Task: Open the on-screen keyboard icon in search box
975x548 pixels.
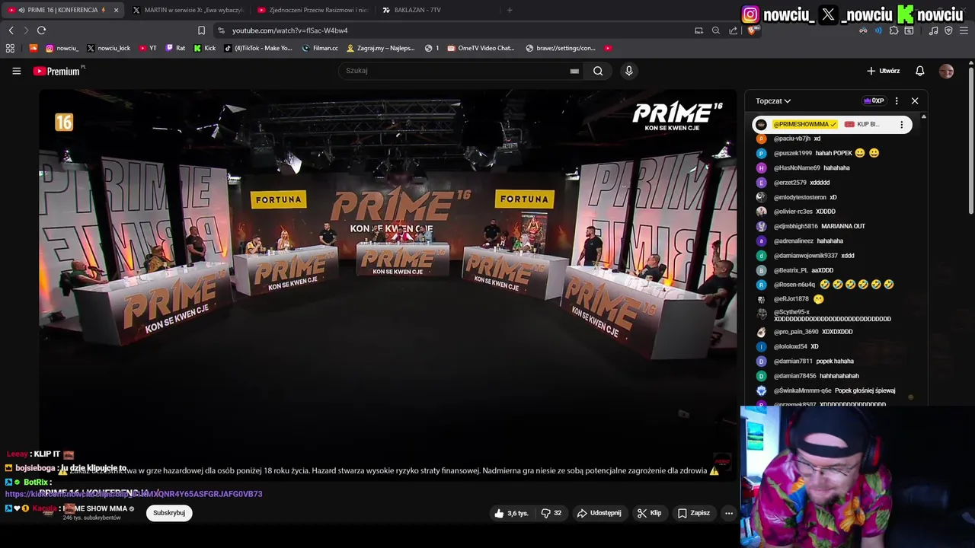Action: [574, 71]
